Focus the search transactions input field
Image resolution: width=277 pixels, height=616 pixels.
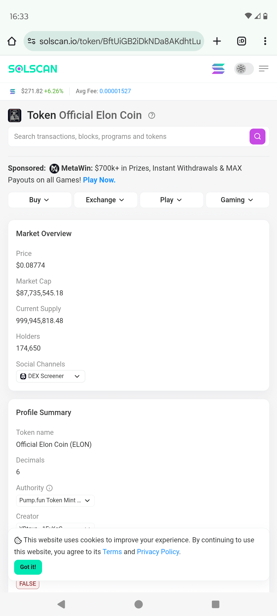129,137
